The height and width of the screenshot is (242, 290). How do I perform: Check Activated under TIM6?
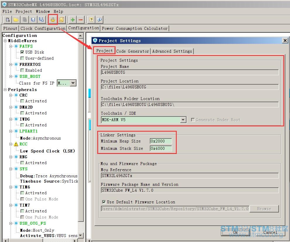tap(22, 193)
